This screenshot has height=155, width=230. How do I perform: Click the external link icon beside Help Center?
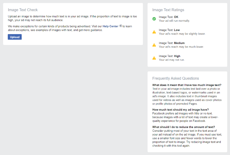click(x=121, y=26)
